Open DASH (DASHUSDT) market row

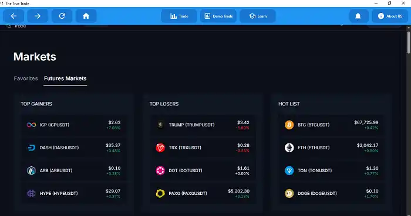point(74,148)
